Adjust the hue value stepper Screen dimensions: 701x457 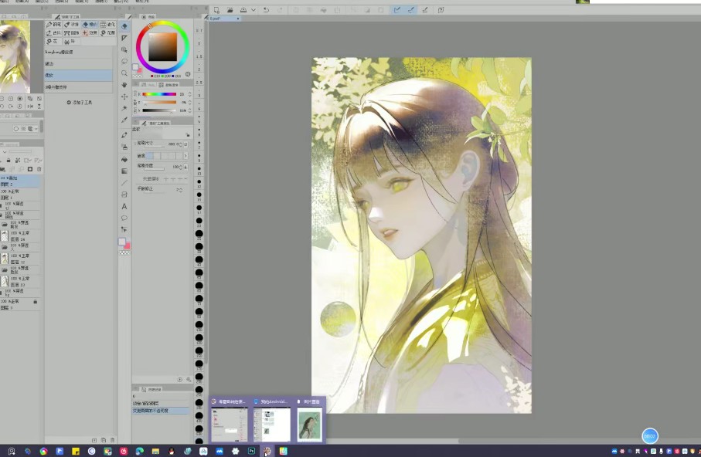click(189, 94)
